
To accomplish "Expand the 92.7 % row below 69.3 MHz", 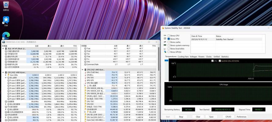I will (6, 109).
